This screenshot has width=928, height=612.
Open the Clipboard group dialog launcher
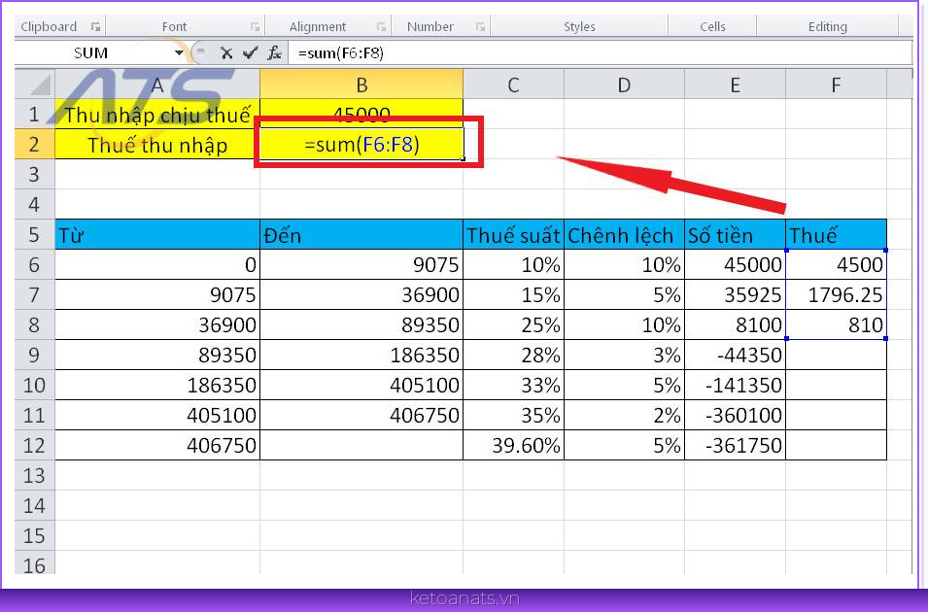pos(95,26)
